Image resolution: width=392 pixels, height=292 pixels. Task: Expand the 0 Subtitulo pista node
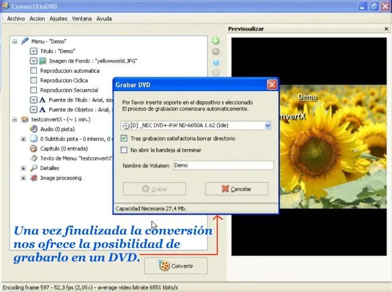24,139
